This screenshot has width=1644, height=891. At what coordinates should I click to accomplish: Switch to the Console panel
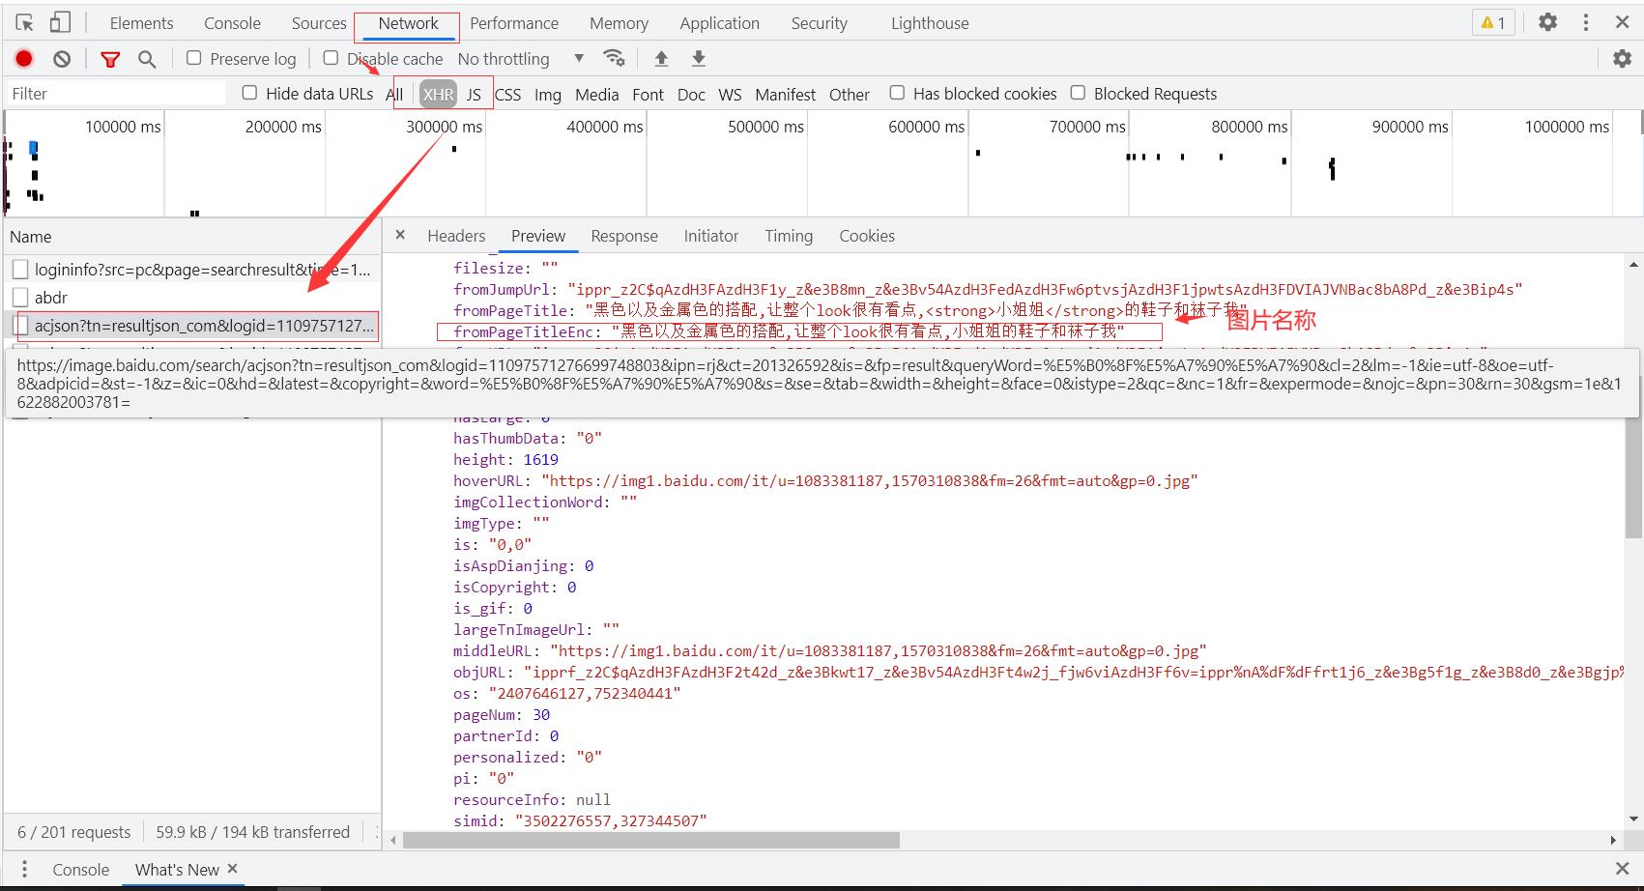232,23
